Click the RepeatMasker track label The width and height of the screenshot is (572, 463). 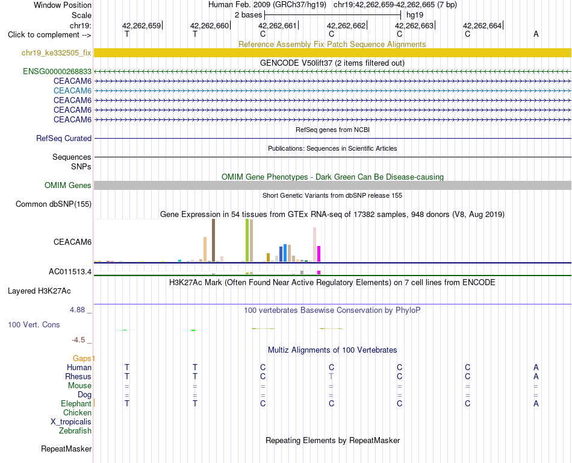[66, 449]
